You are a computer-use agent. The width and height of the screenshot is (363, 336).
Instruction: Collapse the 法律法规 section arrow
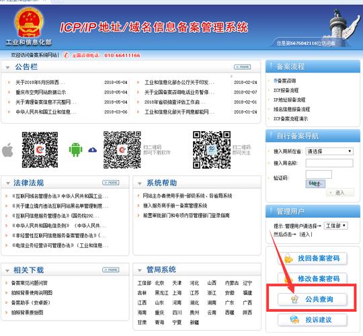7,183
